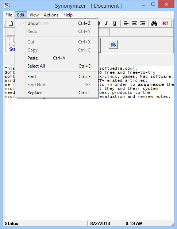Open the Help menu
This screenshot has width=177, height=229.
(x=68, y=15)
